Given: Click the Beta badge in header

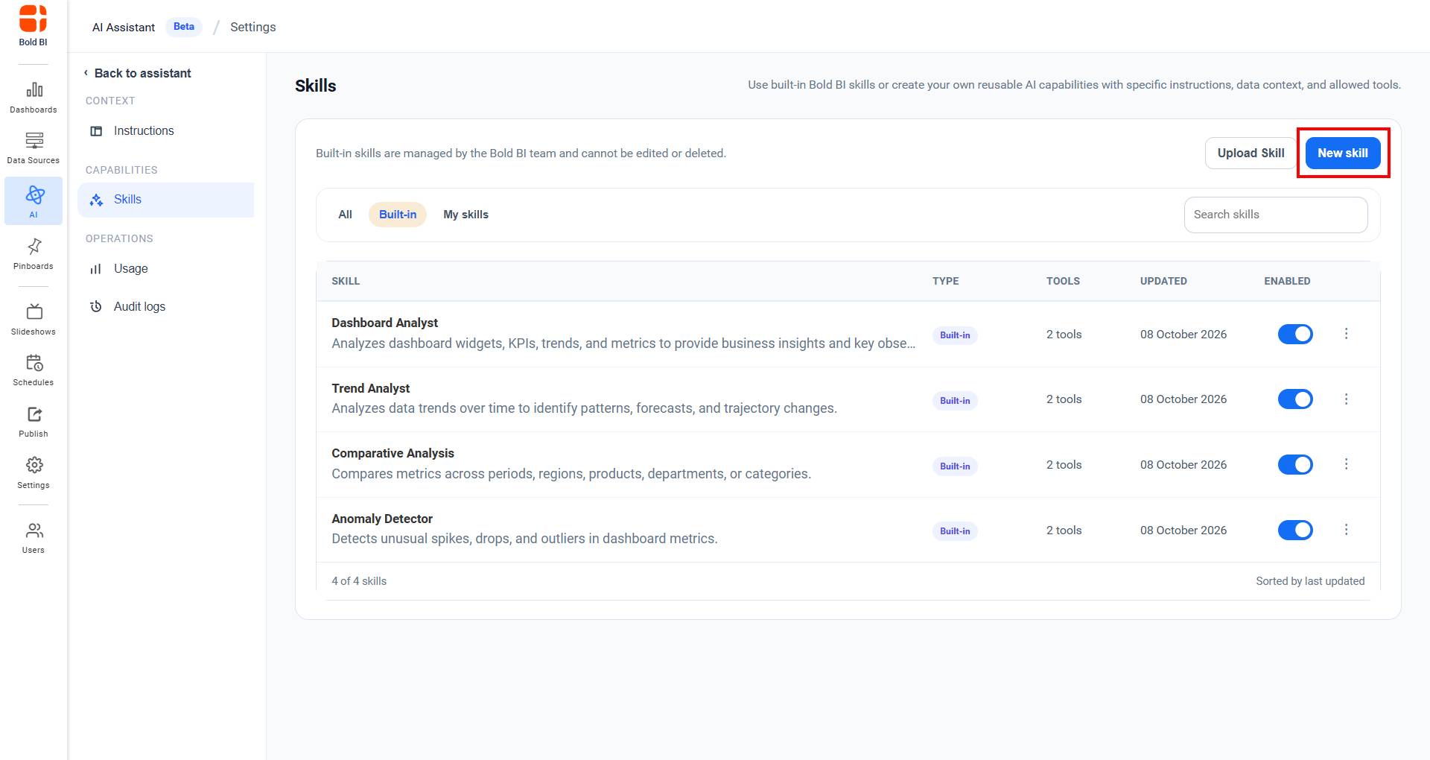Looking at the screenshot, I should coord(184,27).
